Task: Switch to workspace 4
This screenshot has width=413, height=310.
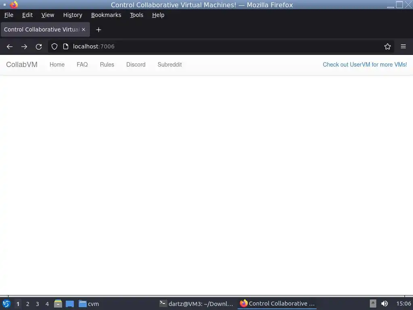Action: click(47, 304)
